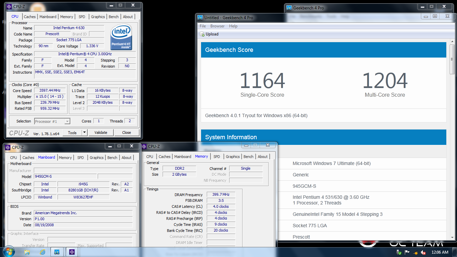
Task: Open the Action Center flag in the tray
Action: [x=407, y=252]
